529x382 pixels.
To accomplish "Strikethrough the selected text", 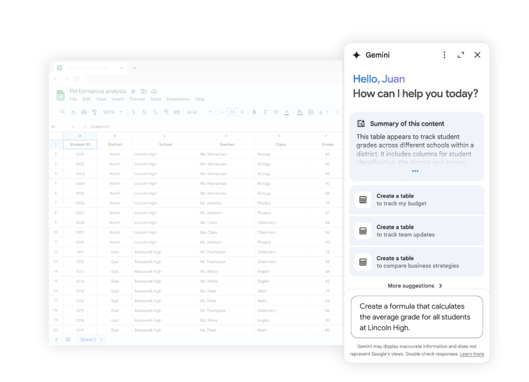I will pyautogui.click(x=275, y=112).
